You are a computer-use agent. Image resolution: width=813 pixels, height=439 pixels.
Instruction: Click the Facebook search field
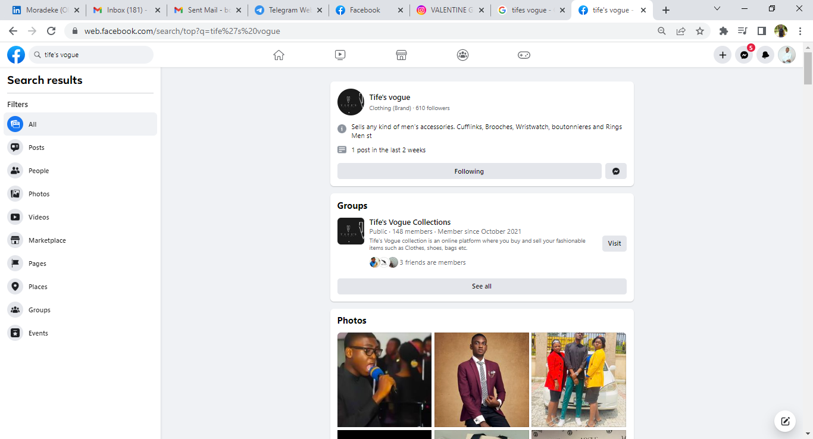tap(91, 55)
